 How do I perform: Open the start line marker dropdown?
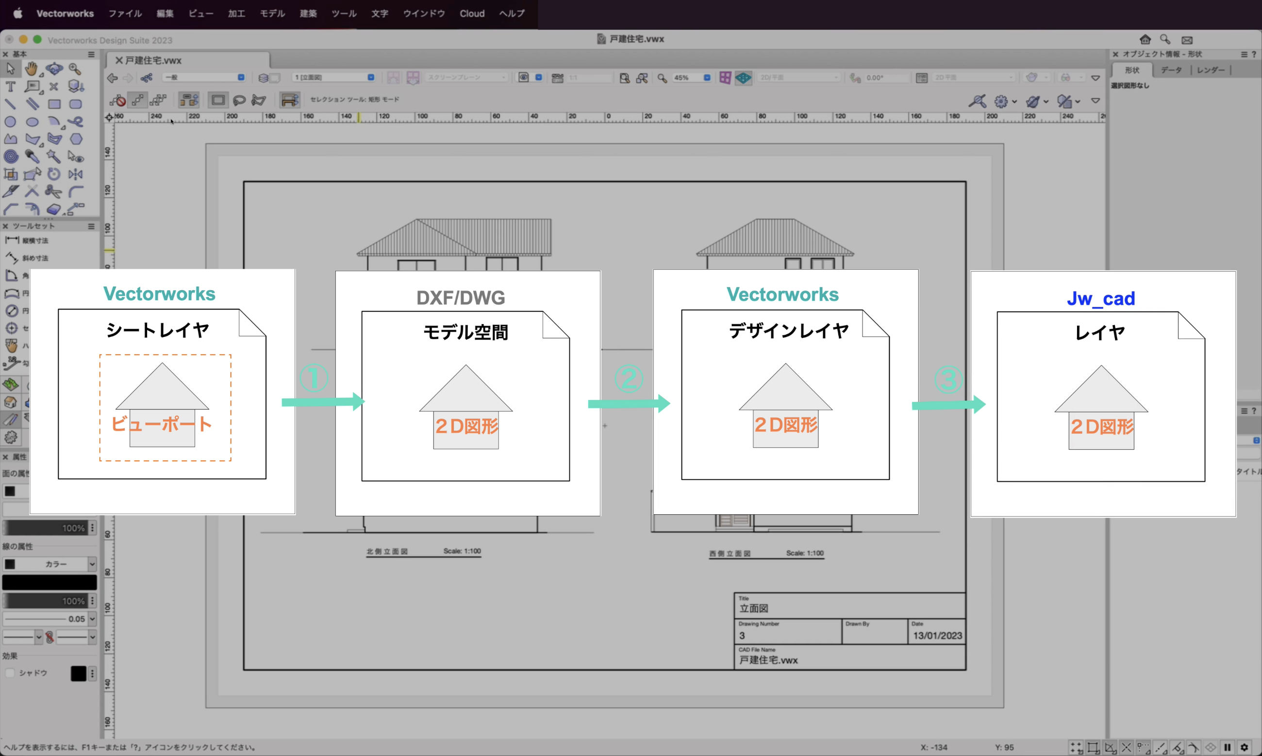(x=22, y=637)
